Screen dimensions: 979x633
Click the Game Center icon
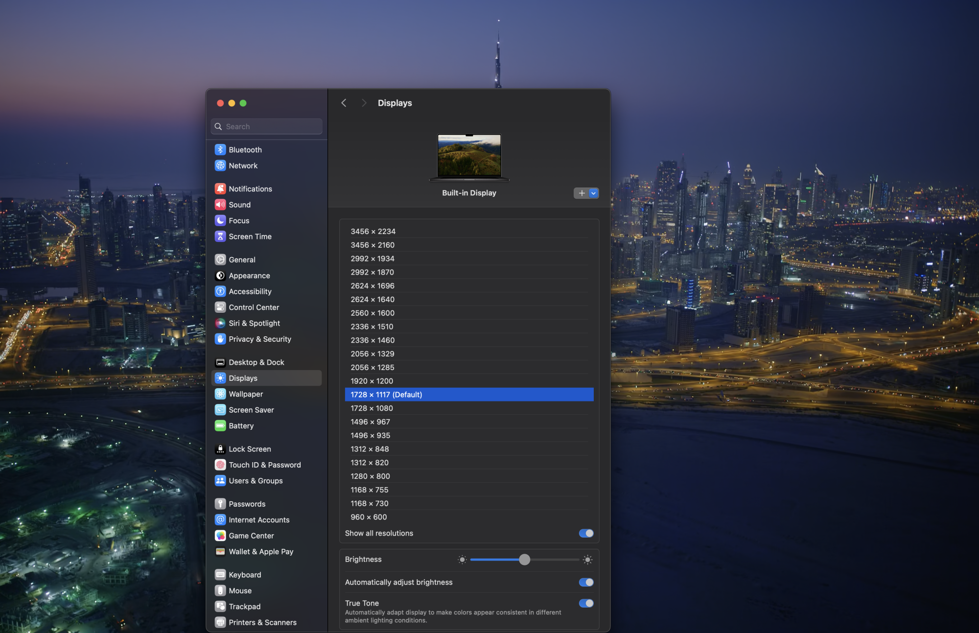coord(220,536)
